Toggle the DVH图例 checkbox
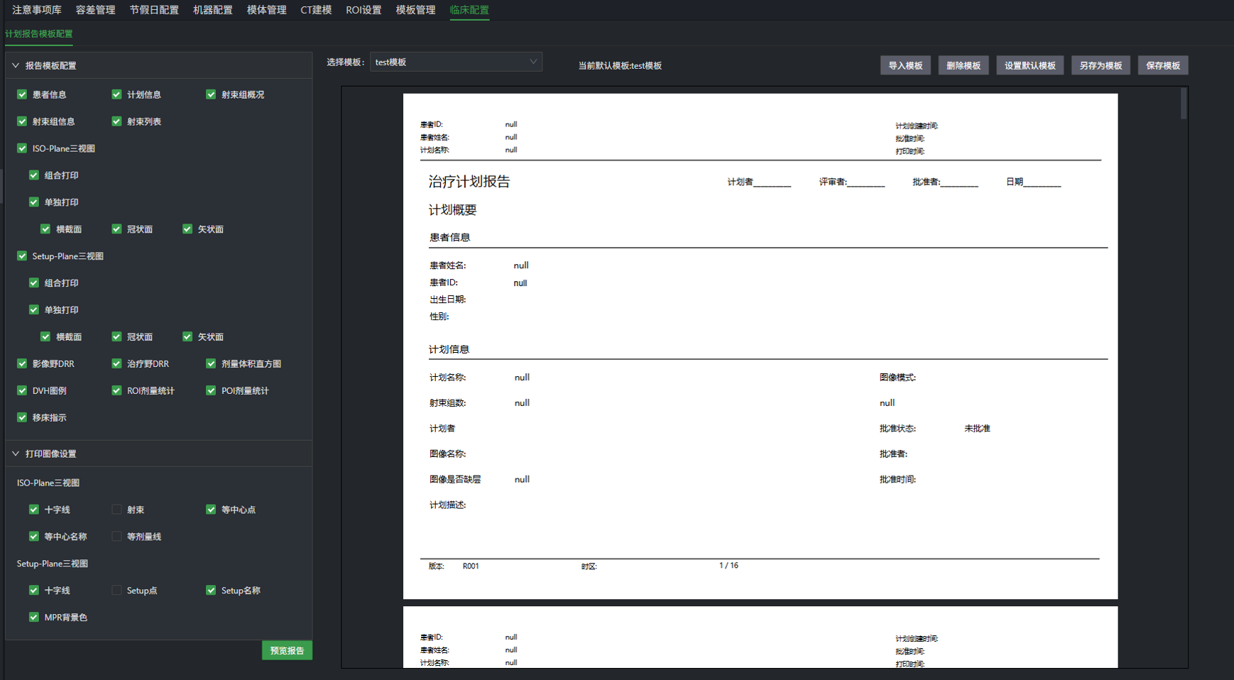Screen dimensions: 1234x680 pos(22,390)
